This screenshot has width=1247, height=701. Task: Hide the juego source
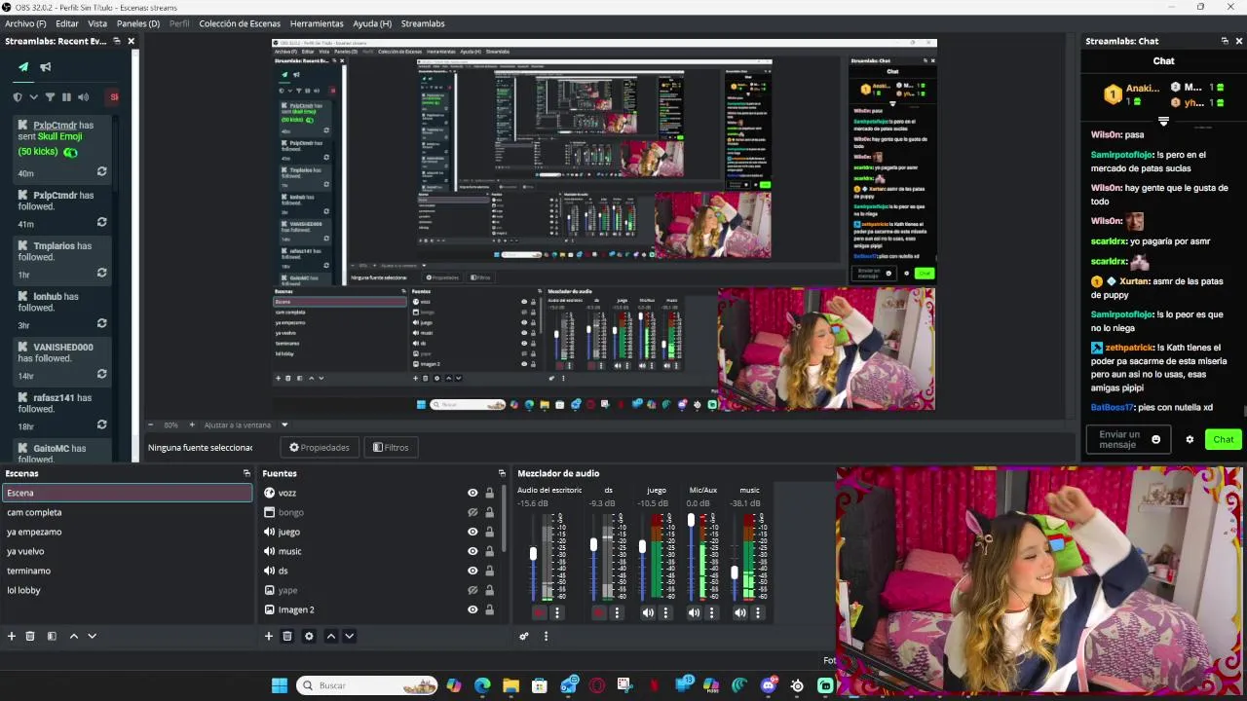click(472, 532)
